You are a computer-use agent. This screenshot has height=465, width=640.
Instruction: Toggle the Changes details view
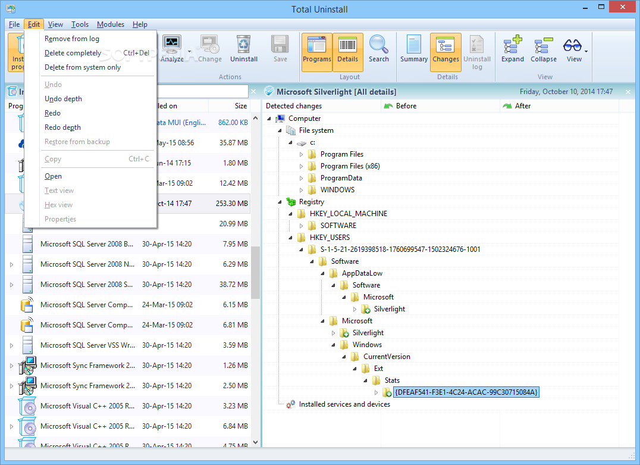(x=446, y=52)
